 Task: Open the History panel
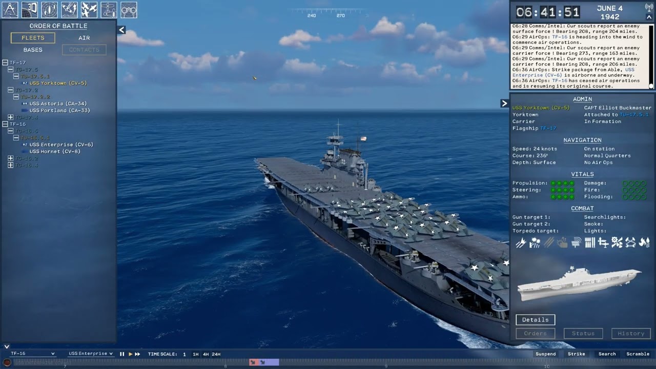[631, 334]
